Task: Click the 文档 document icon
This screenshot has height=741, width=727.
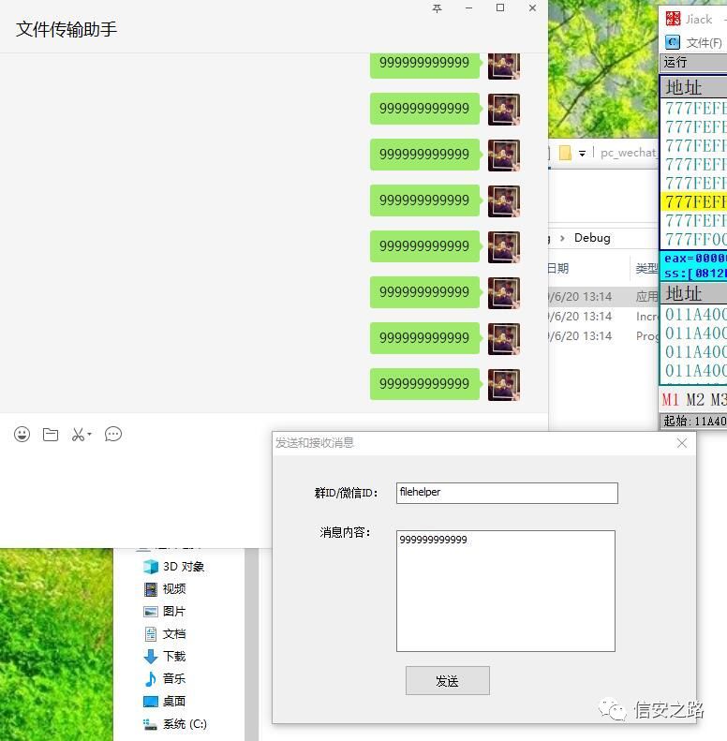Action: click(150, 633)
